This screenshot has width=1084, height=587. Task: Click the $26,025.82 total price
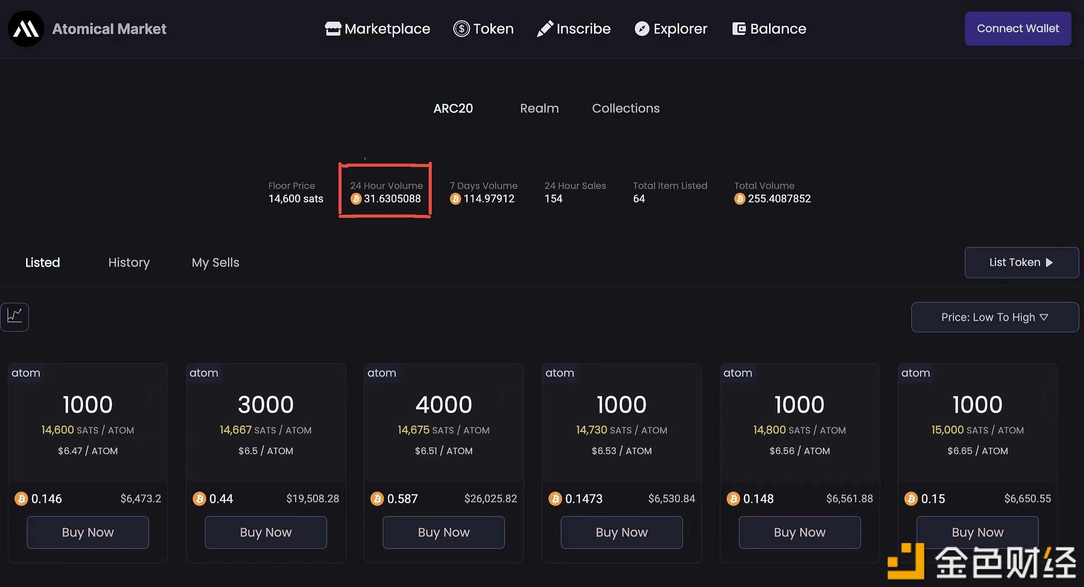coord(490,499)
